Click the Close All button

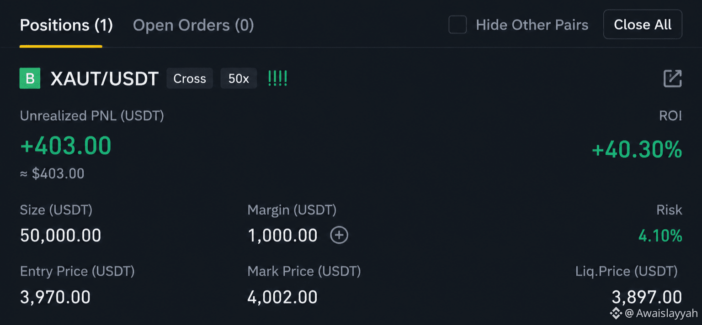pos(643,25)
